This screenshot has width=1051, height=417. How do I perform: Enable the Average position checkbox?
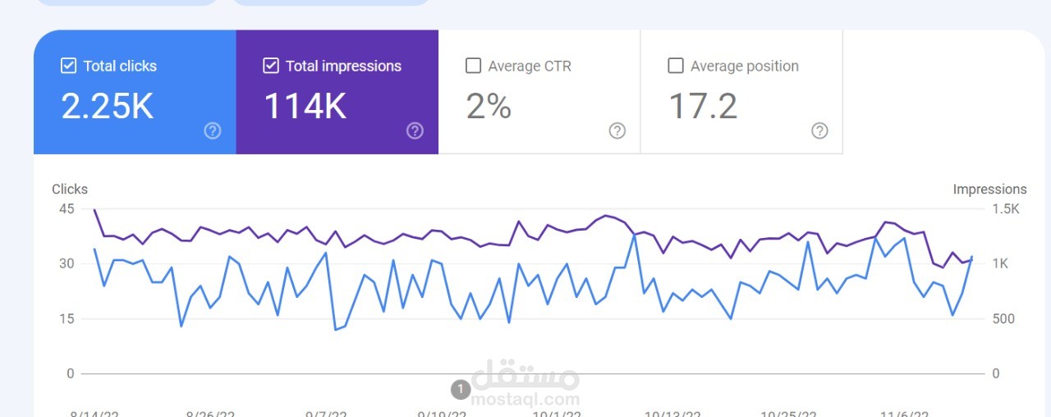[676, 66]
